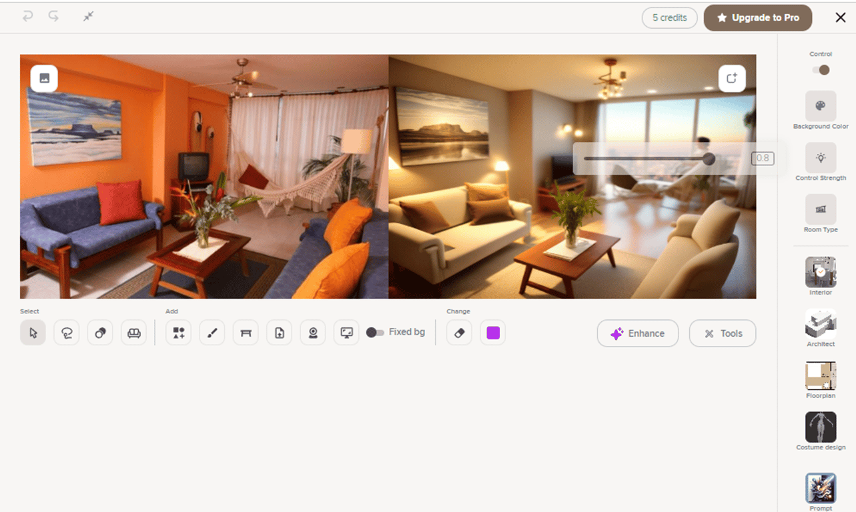
Task: Choose the pointer select tool
Action: pos(33,333)
